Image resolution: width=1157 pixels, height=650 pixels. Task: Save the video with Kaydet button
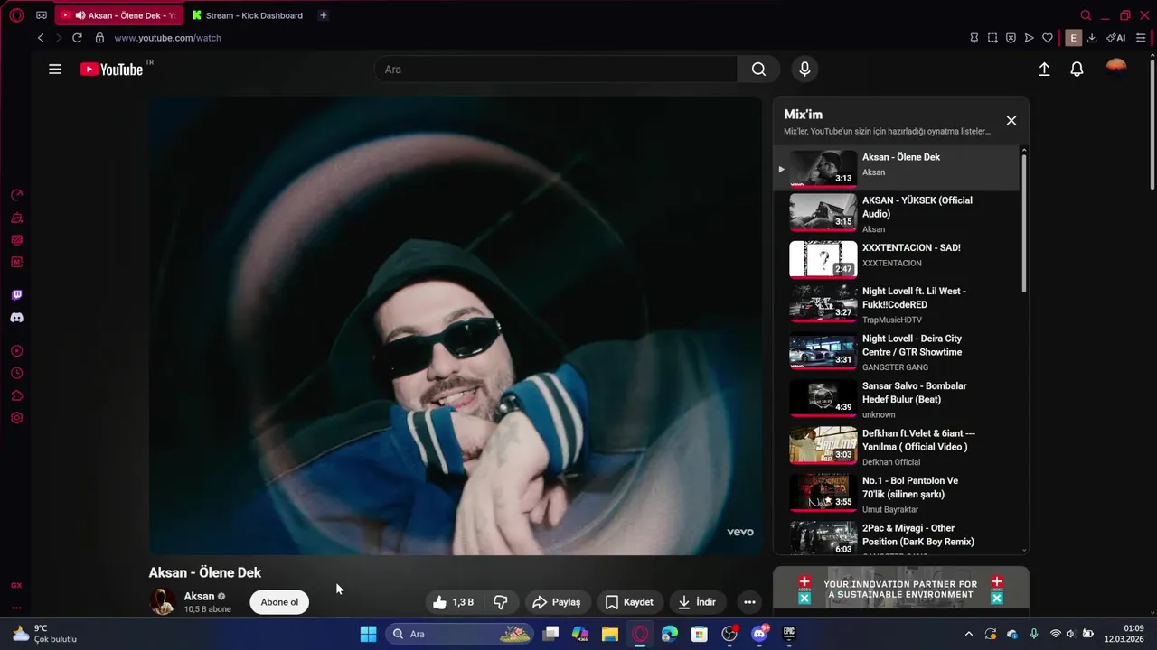pyautogui.click(x=629, y=602)
